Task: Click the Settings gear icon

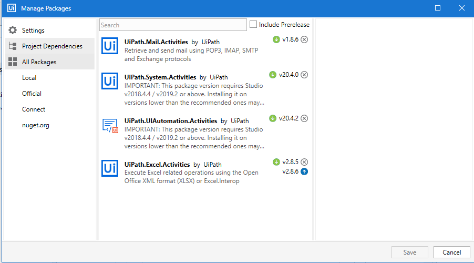Action: pyautogui.click(x=13, y=31)
